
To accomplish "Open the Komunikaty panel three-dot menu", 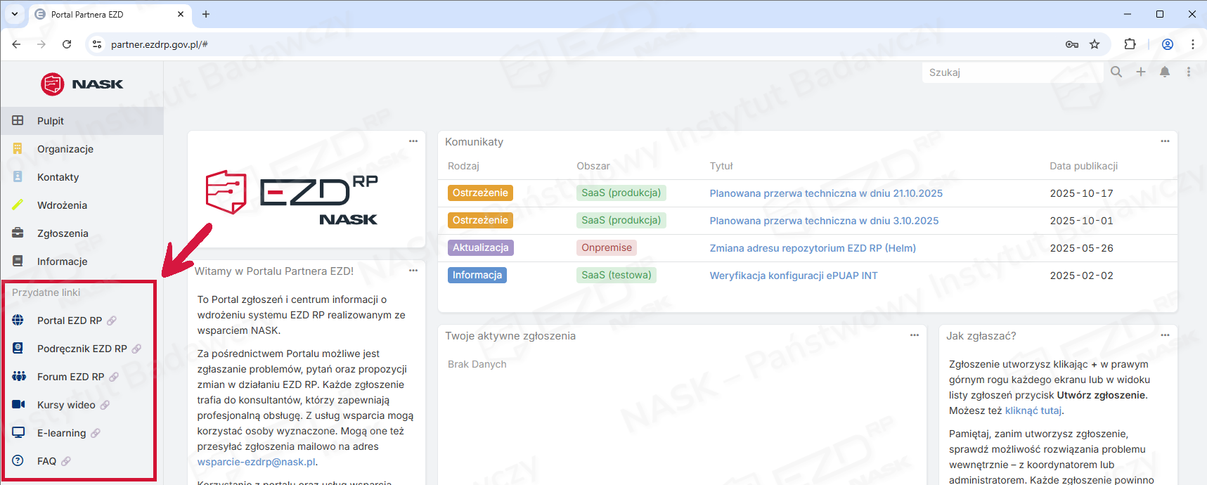I will click(x=1165, y=141).
